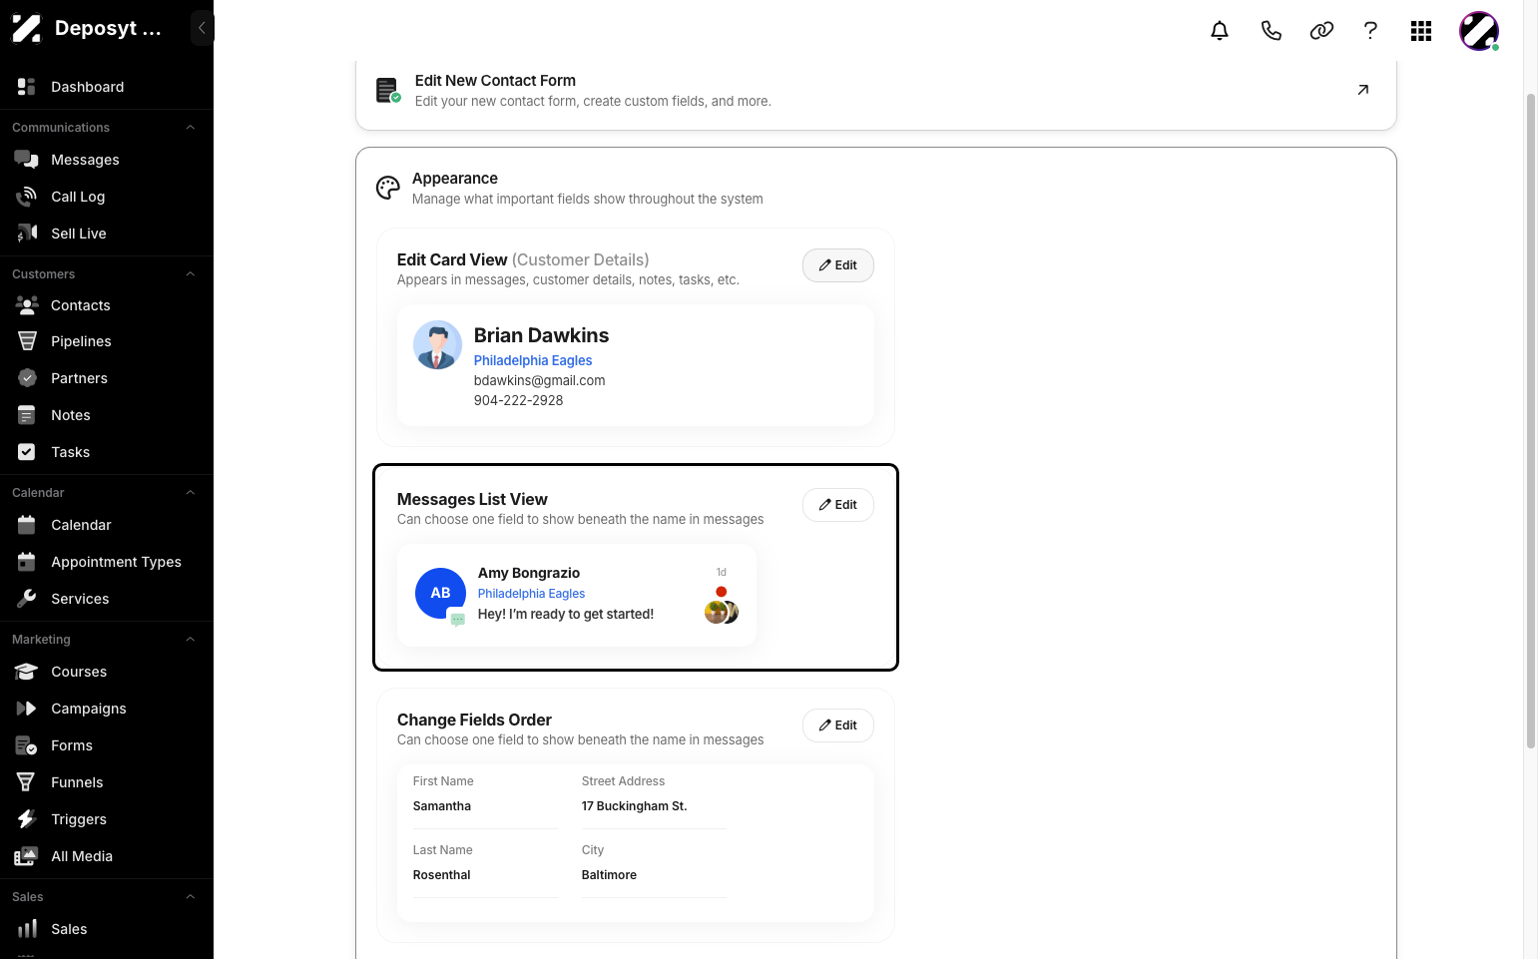Open the apps grid menu

(1421, 31)
